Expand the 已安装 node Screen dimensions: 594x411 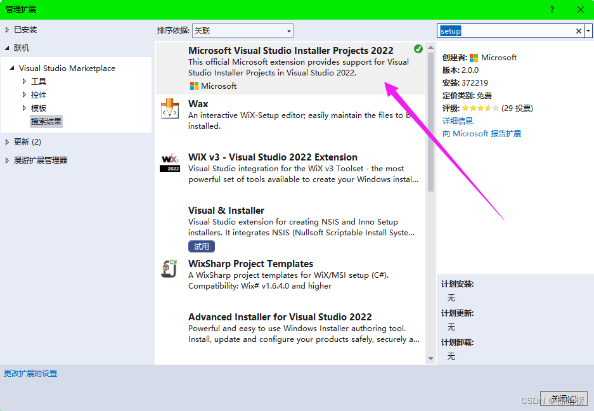click(7, 30)
